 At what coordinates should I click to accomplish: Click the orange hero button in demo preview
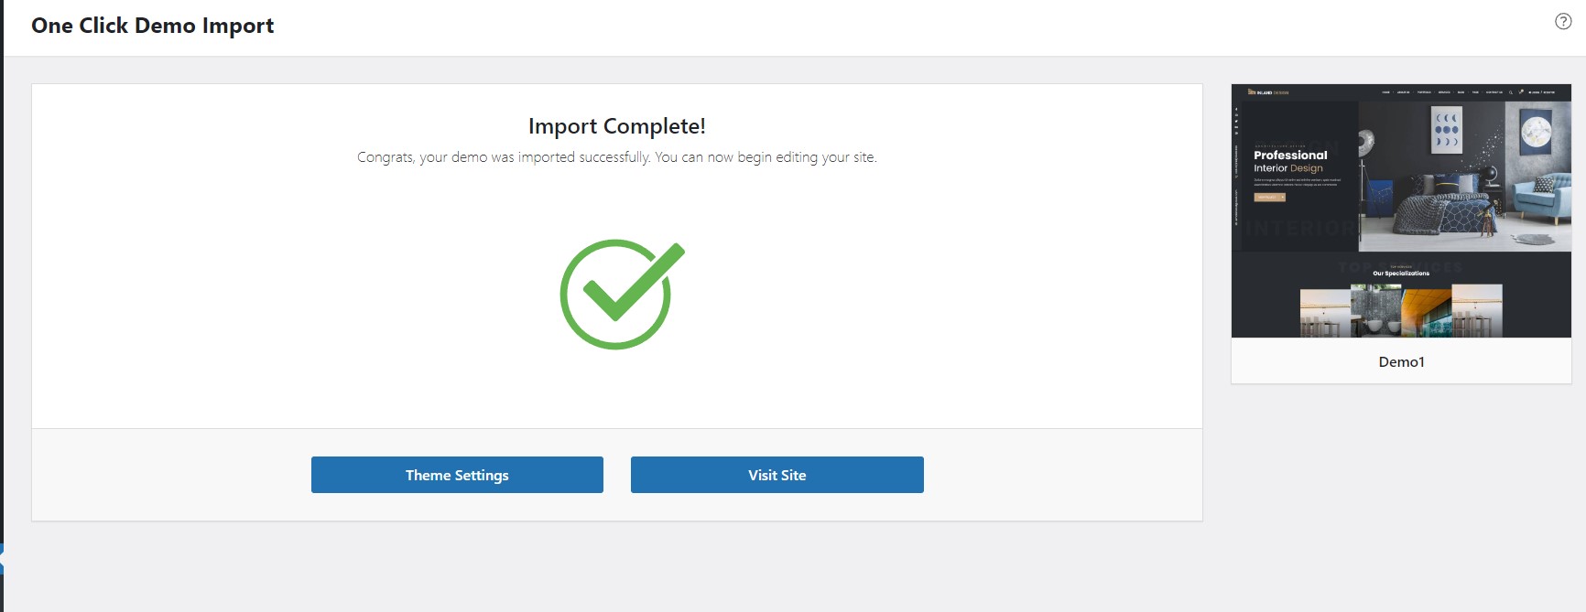coord(1269,197)
